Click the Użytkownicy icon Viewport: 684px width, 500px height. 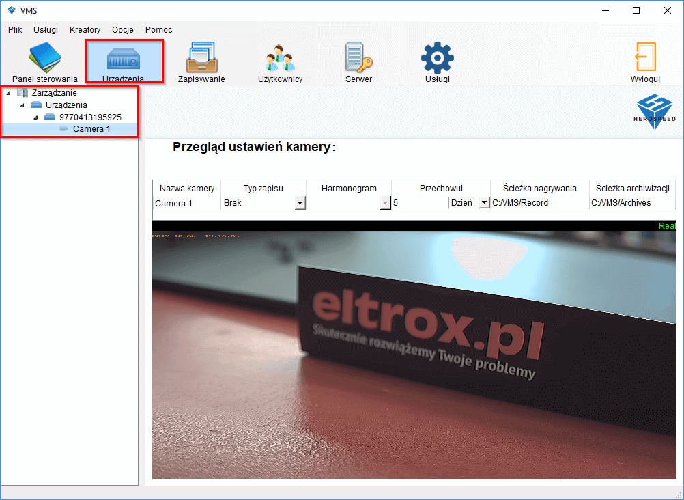(279, 60)
